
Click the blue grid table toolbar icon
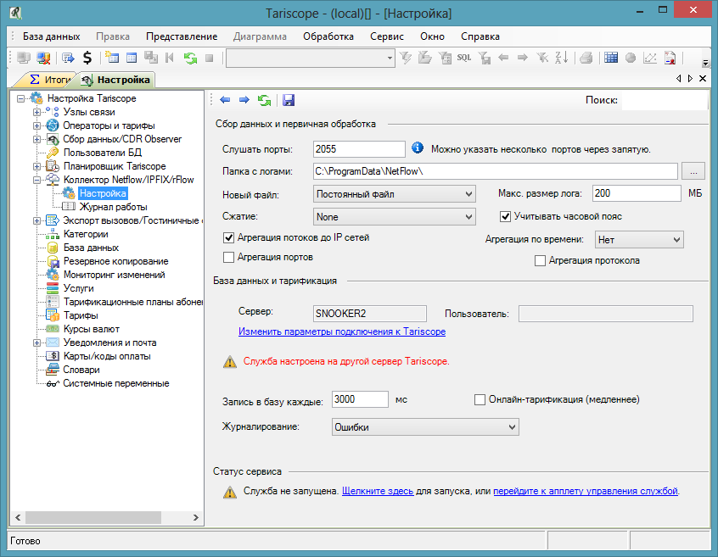click(611, 58)
